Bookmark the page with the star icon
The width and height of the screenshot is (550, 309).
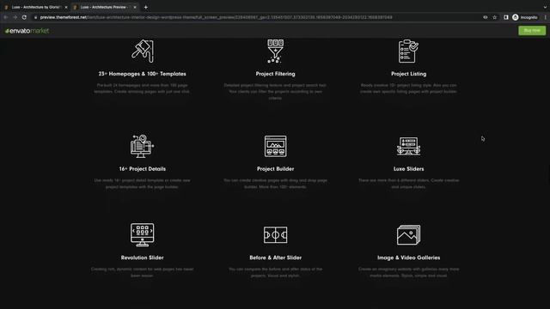tap(495, 17)
